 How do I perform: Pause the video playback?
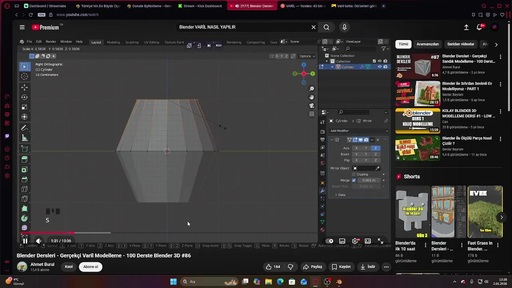pos(25,241)
